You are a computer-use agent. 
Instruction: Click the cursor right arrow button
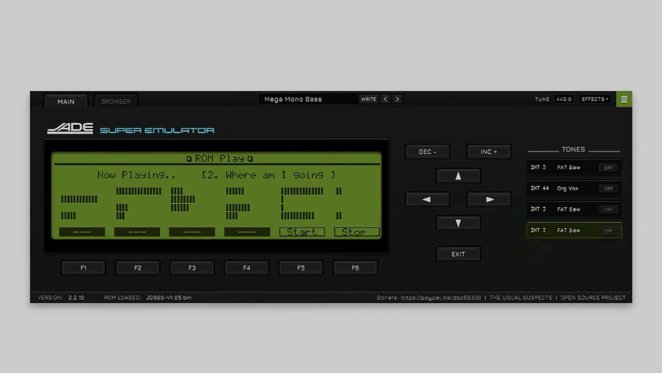tap(489, 199)
